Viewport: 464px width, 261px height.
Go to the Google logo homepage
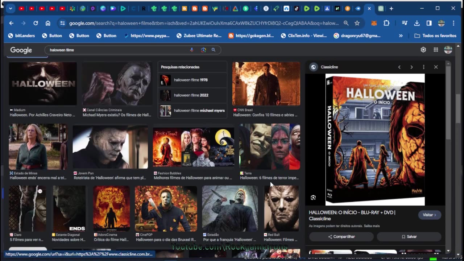[21, 50]
